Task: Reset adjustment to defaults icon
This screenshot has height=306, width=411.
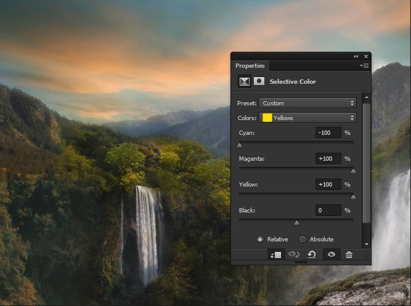Action: click(312, 255)
